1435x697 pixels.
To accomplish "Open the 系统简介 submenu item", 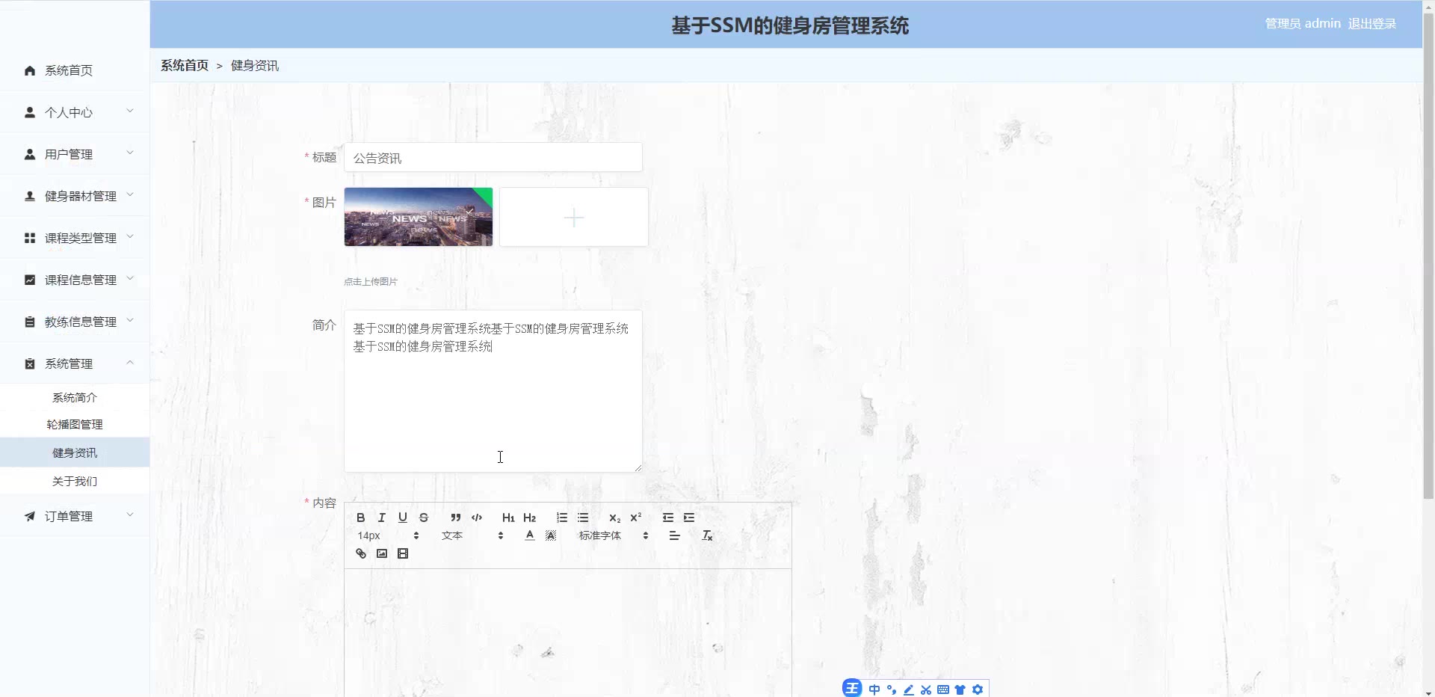I will click(x=75, y=397).
